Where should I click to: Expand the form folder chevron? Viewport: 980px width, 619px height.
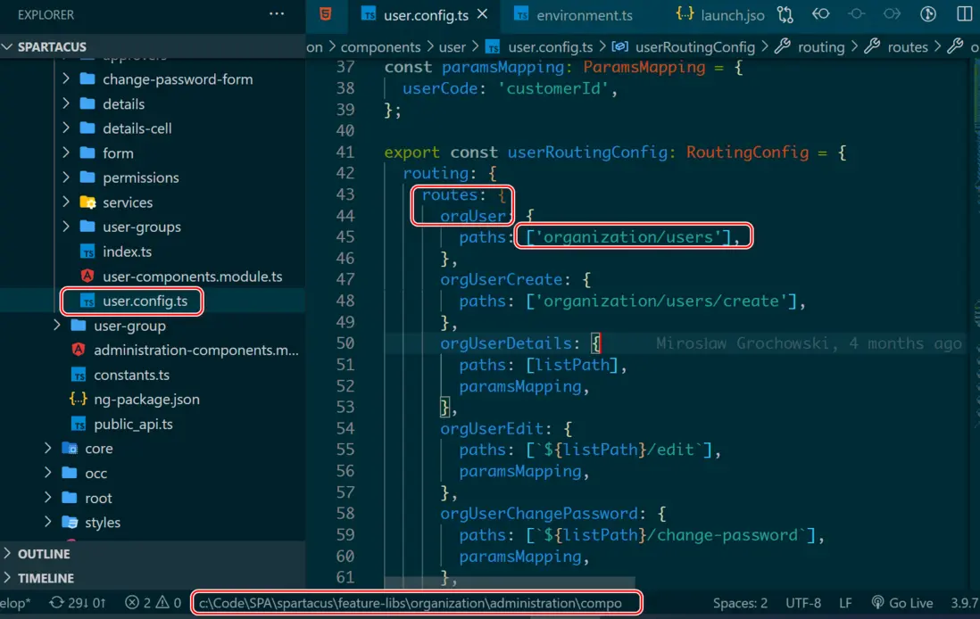[x=66, y=153]
